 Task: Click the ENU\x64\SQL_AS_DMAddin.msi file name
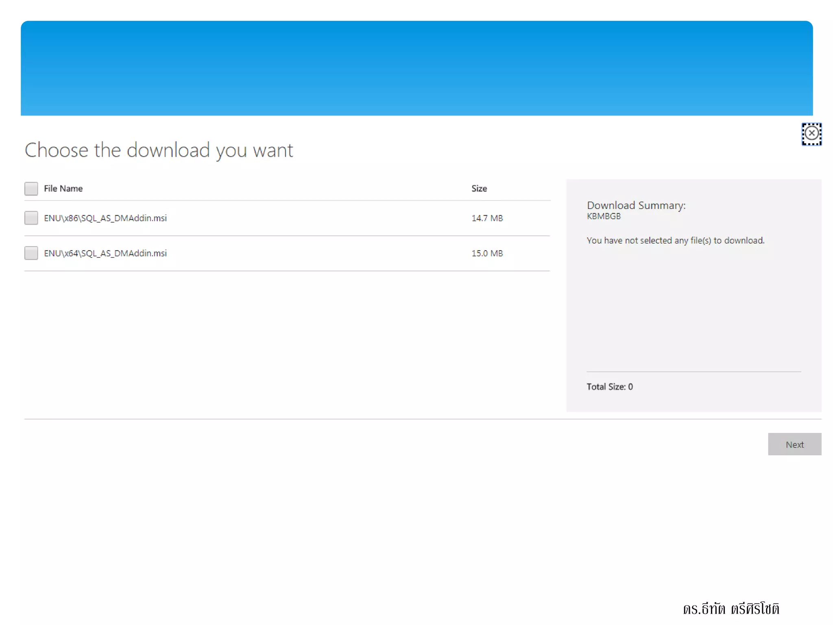[x=105, y=253]
